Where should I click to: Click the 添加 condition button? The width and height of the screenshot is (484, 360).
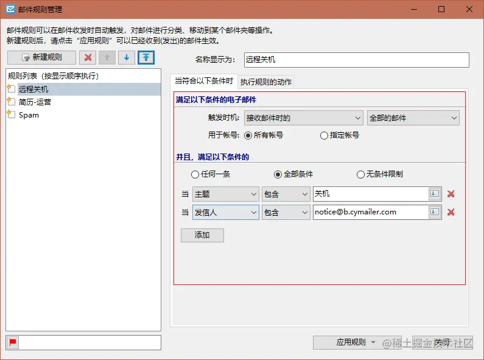pyautogui.click(x=202, y=235)
